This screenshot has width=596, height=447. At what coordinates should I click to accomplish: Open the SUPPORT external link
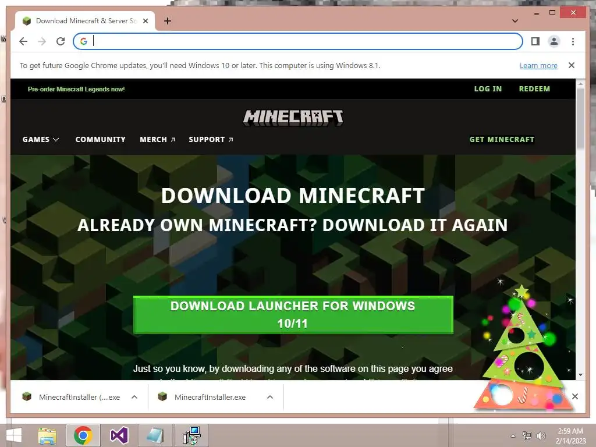[211, 140]
